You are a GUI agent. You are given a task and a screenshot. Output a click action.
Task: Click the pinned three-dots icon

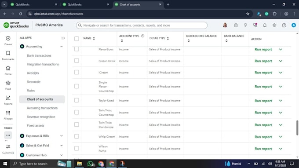(8, 135)
